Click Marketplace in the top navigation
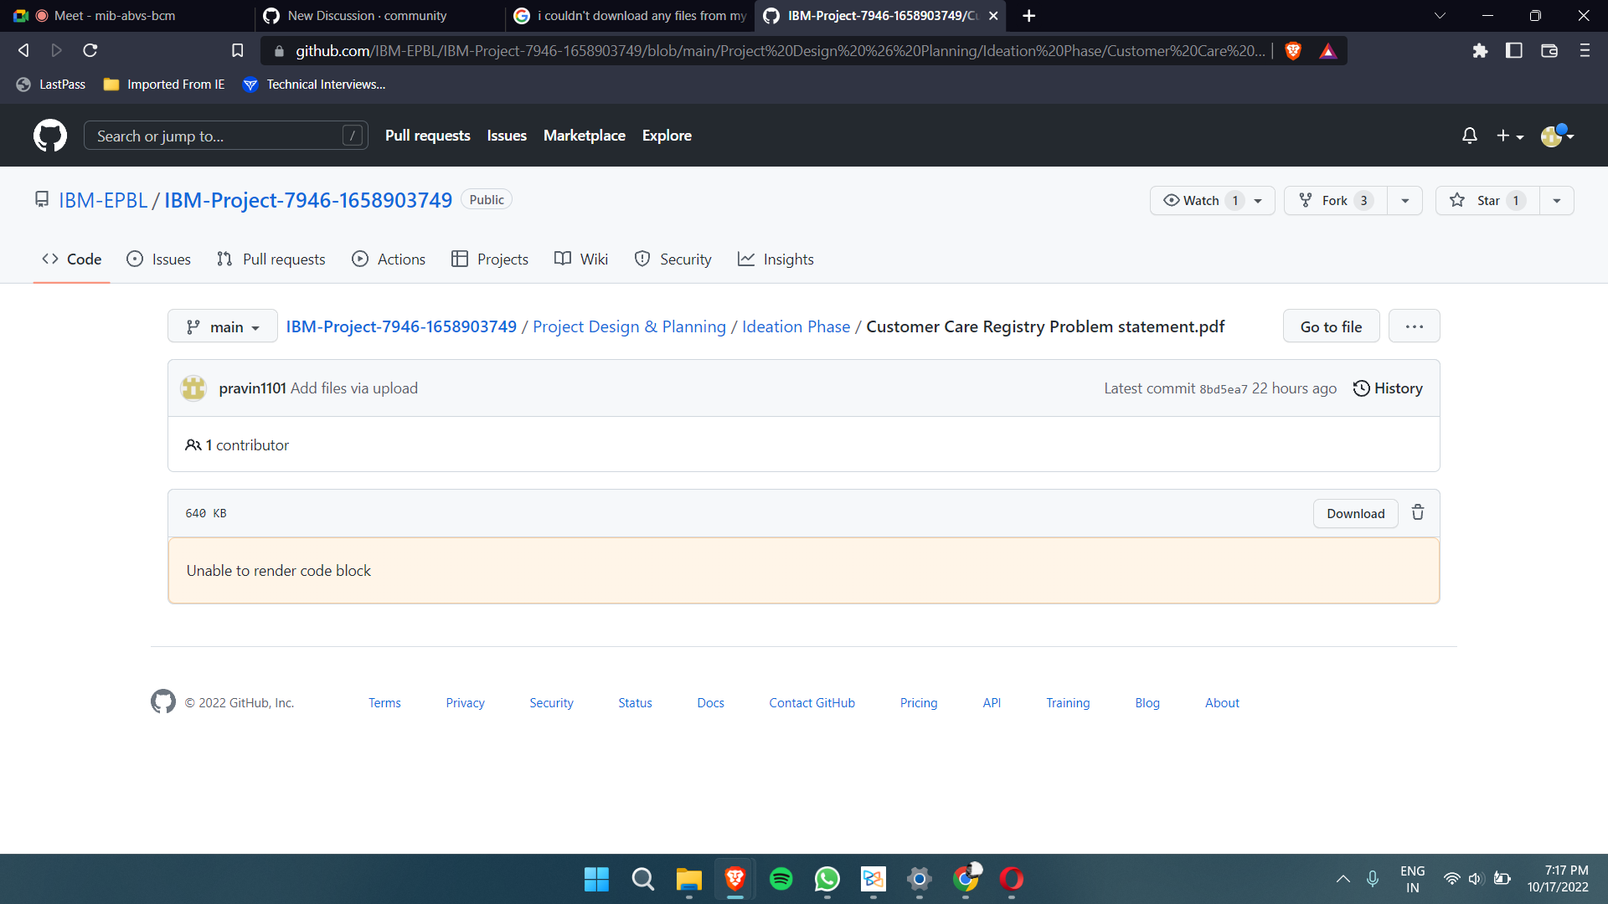 pos(585,136)
